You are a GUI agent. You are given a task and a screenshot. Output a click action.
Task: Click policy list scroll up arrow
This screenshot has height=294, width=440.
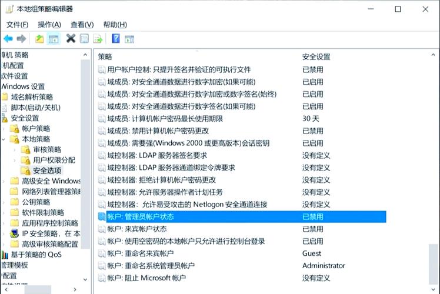[434, 55]
